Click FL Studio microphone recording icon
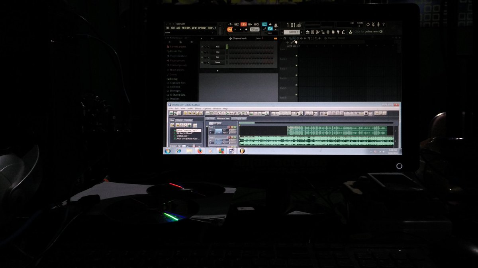This screenshot has width=478, height=268. click(x=378, y=25)
